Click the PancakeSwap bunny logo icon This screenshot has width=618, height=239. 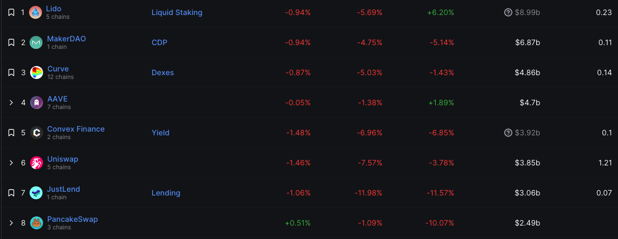point(36,223)
